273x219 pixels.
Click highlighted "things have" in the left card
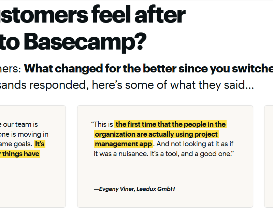20,154
